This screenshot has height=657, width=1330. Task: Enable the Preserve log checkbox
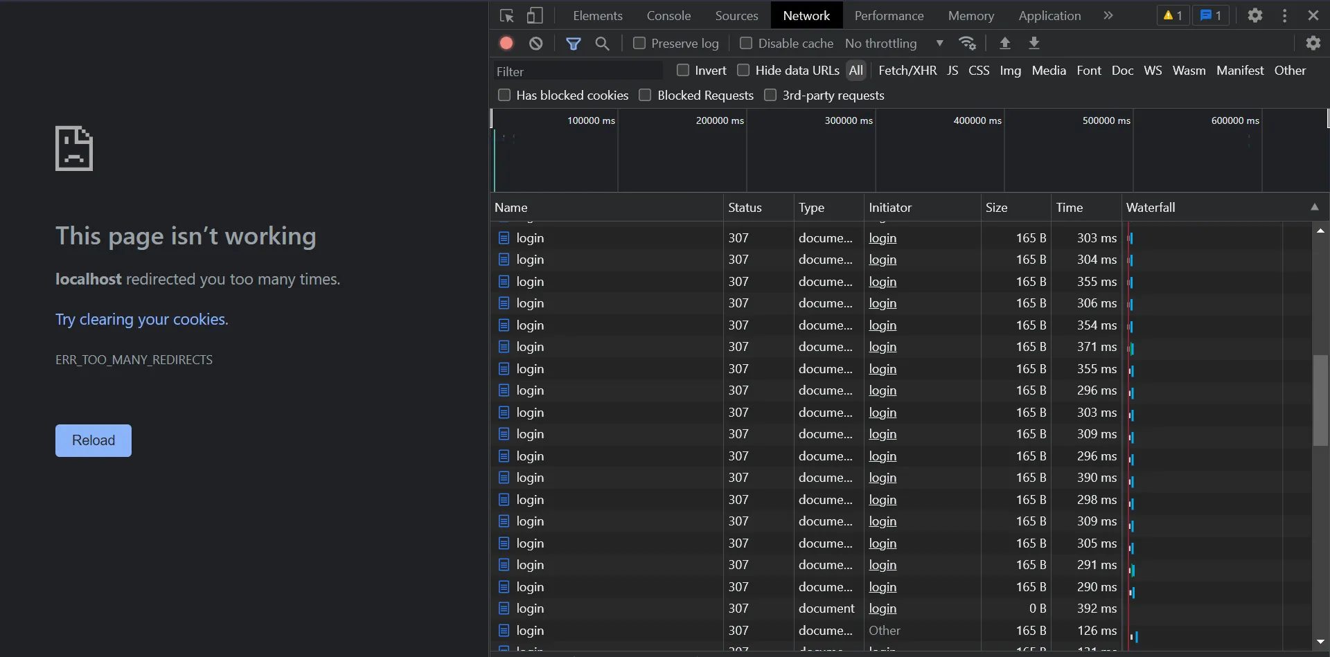(x=639, y=43)
